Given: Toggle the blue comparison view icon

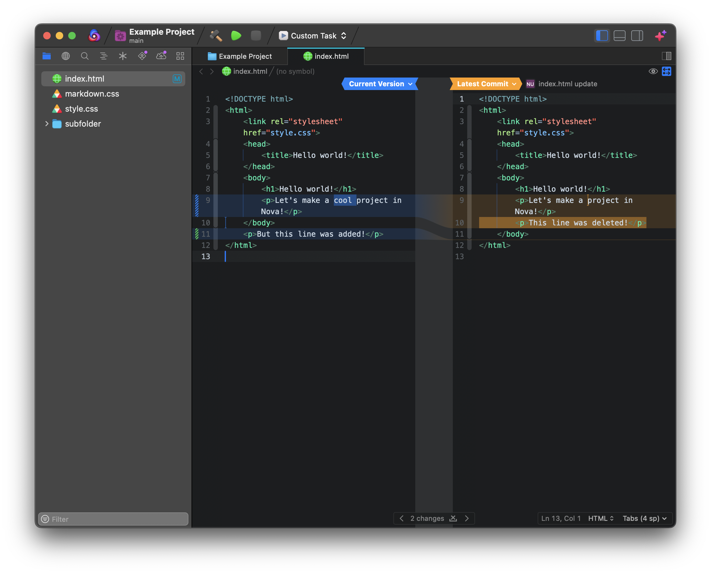Looking at the screenshot, I should click(666, 71).
